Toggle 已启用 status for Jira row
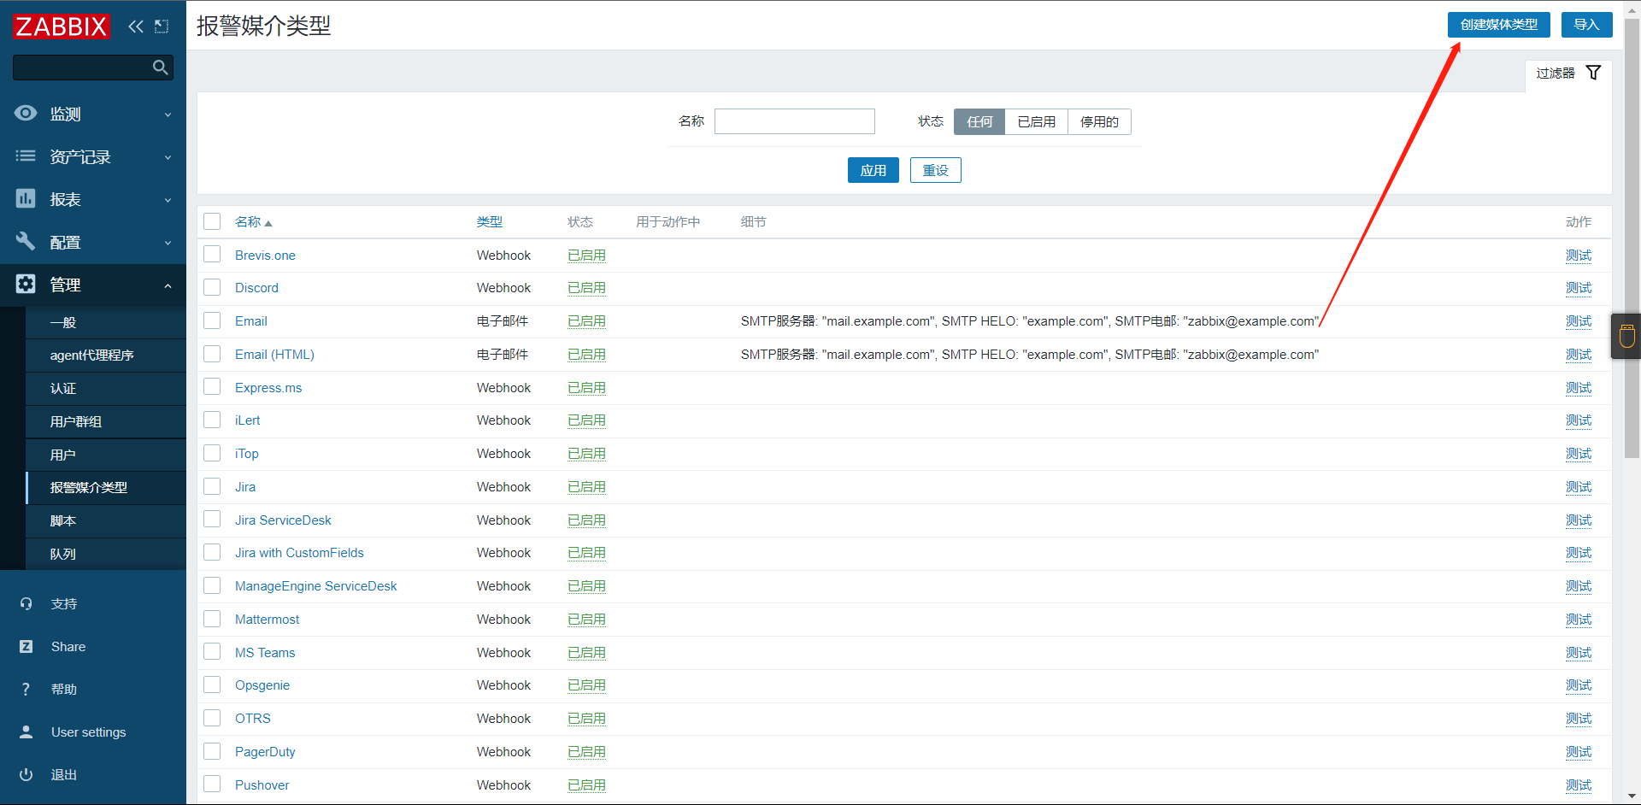This screenshot has height=805, width=1641. pos(587,487)
